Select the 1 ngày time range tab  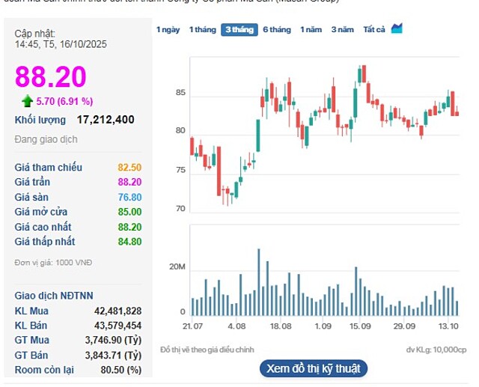[x=168, y=29]
